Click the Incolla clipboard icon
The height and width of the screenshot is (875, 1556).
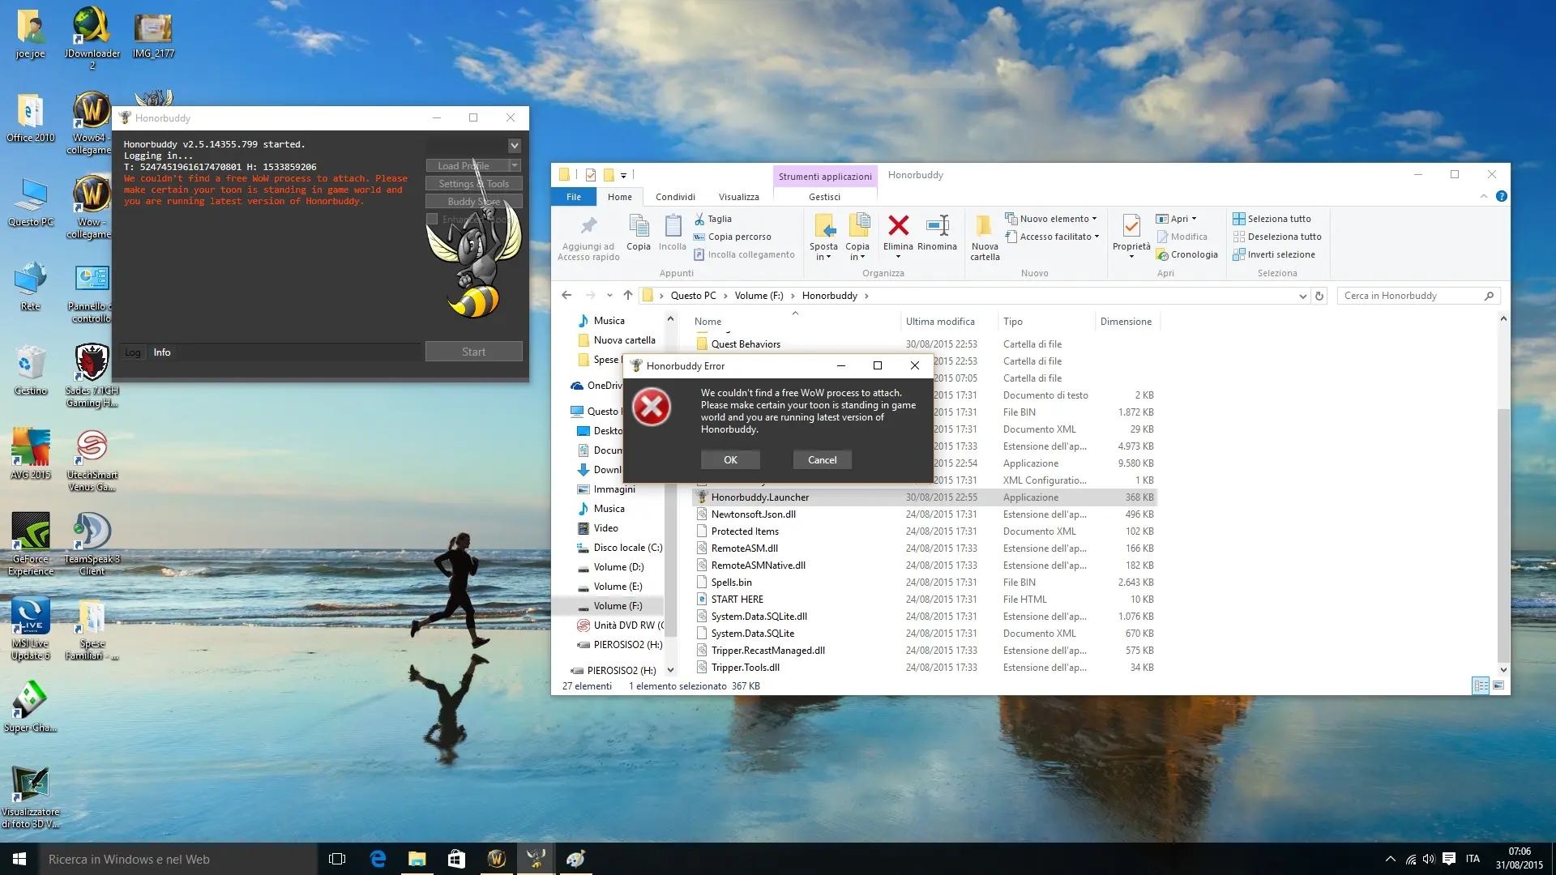pos(673,226)
